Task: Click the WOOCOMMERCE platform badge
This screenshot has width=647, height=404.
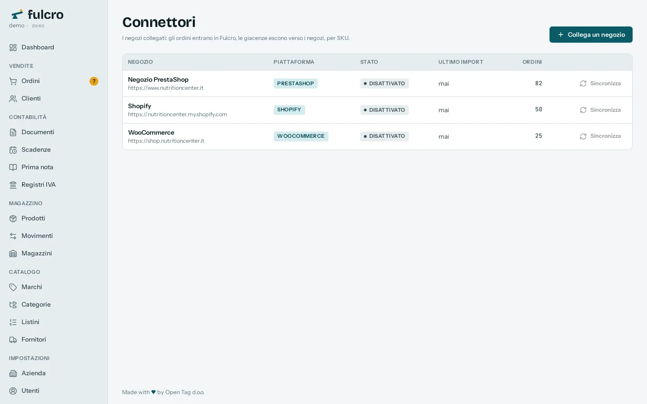Action: 301,136
